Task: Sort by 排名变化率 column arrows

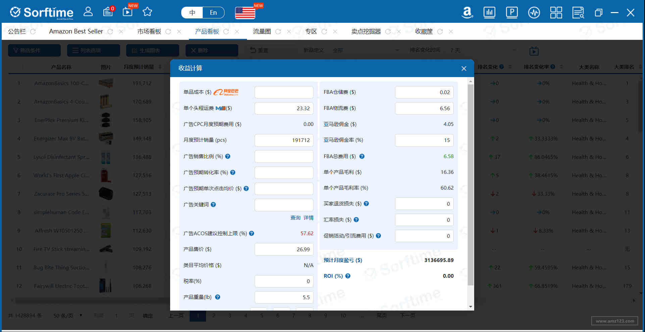Action: pyautogui.click(x=561, y=67)
